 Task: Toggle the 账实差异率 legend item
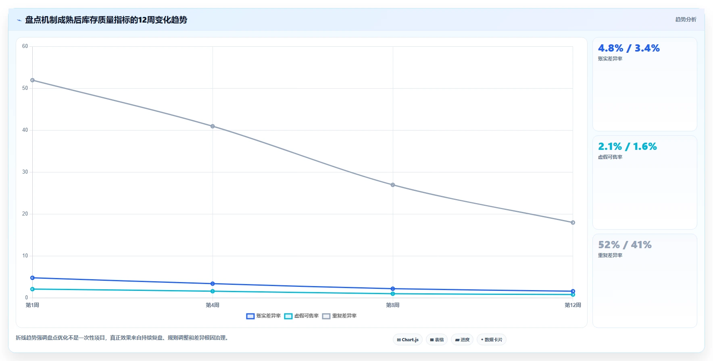tap(263, 316)
